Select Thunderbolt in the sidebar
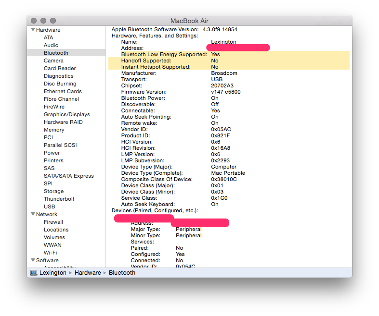379x316 pixels. (x=59, y=199)
